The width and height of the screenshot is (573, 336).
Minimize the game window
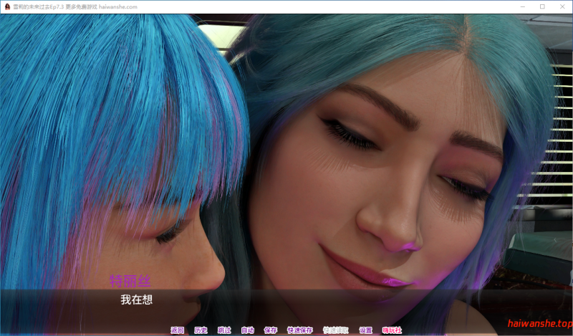[522, 6]
